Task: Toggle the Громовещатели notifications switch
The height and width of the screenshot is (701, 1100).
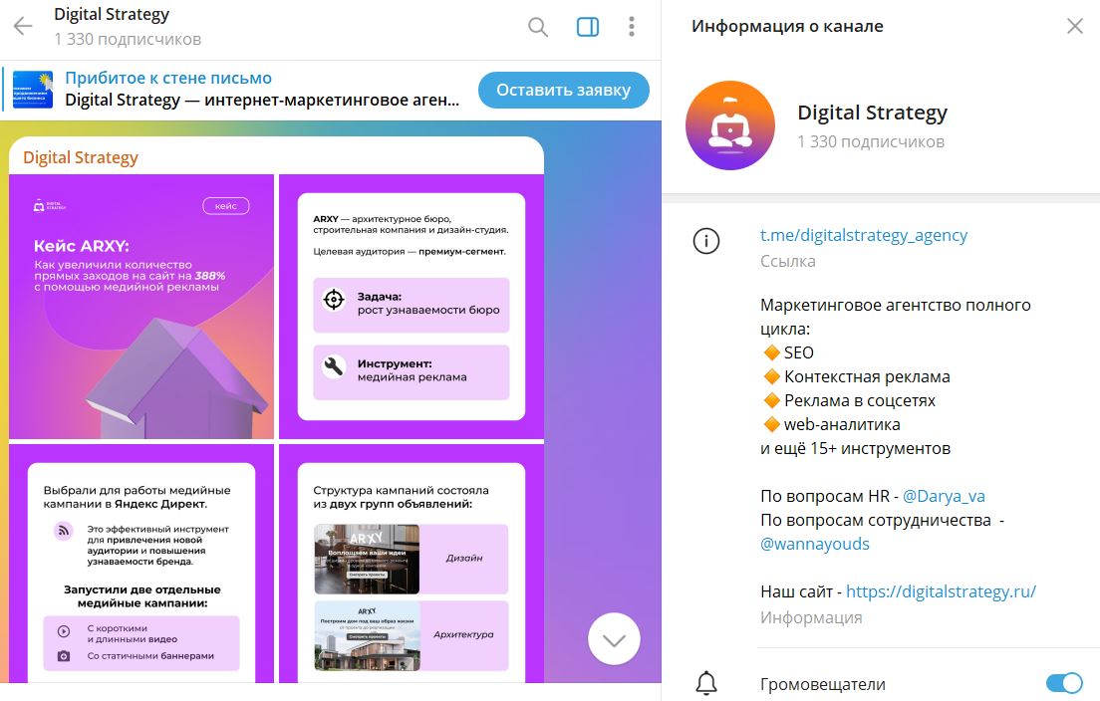Action: pyautogui.click(x=1063, y=683)
